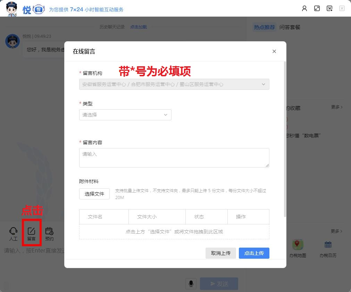Click the 留言 message icon
Screen dimensions: 351x292
tap(31, 234)
